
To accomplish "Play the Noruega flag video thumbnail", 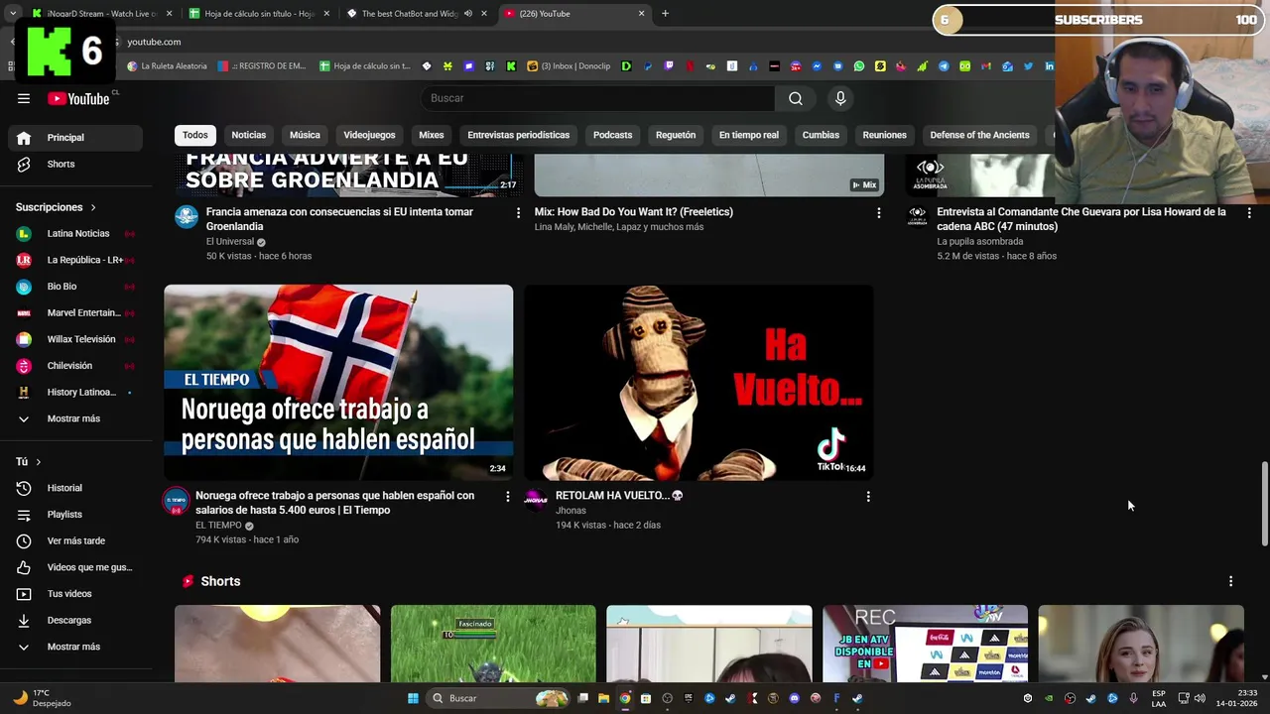I will point(338,383).
